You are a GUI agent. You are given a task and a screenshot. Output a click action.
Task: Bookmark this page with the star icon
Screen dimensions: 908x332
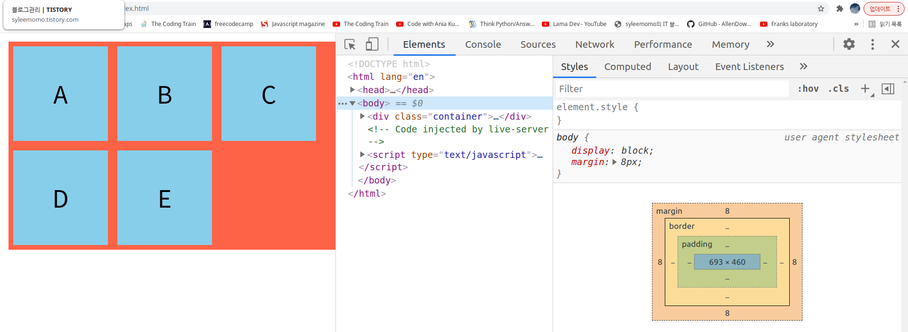point(821,9)
